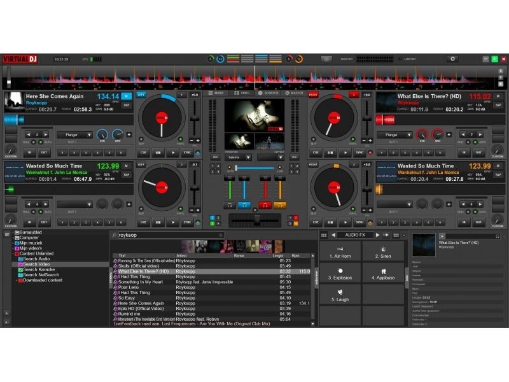Click the search magnifier icon
Image resolution: width=509 pixels, height=382 pixels.
coord(115,235)
